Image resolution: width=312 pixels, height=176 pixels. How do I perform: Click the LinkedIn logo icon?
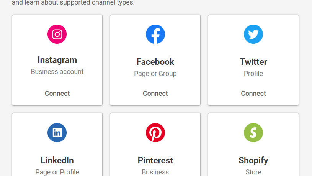tap(57, 133)
